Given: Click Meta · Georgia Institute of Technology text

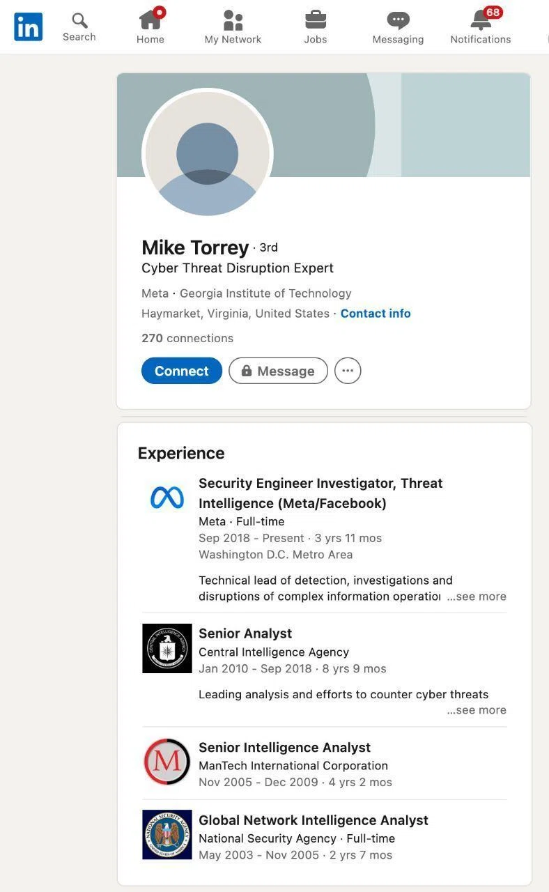Looking at the screenshot, I should tap(247, 293).
